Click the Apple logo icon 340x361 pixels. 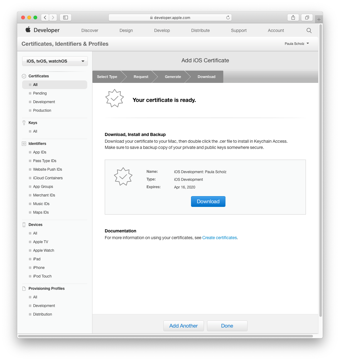click(28, 30)
